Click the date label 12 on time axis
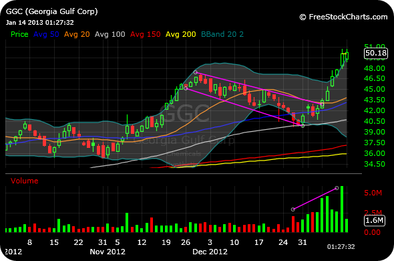 142,242
